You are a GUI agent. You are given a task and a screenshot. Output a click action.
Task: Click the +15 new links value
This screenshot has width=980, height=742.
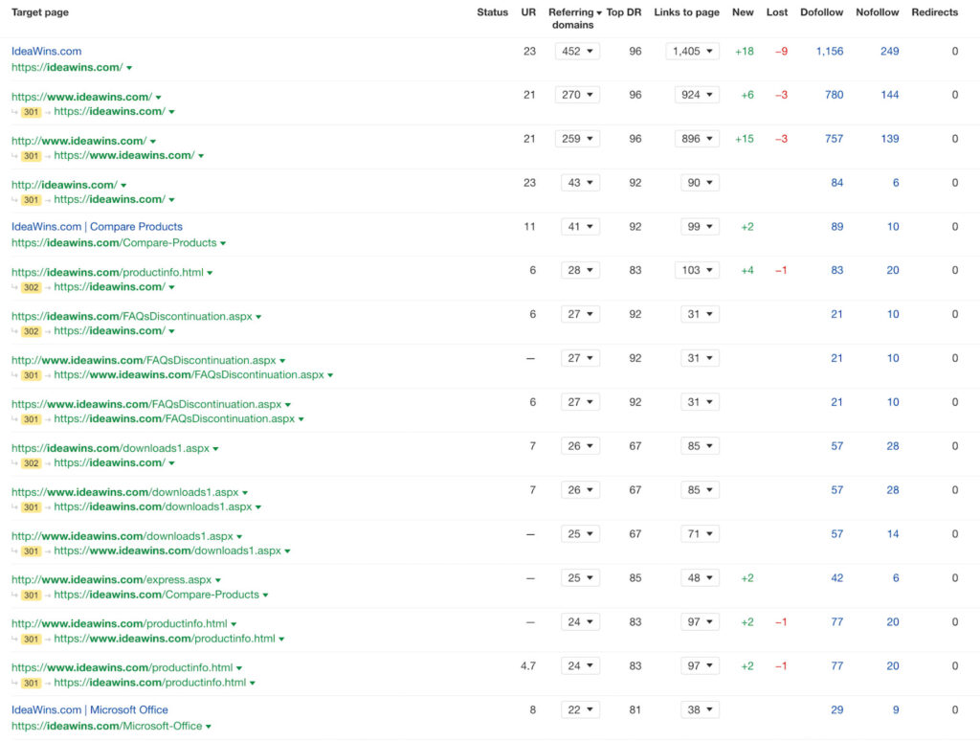[x=744, y=139]
